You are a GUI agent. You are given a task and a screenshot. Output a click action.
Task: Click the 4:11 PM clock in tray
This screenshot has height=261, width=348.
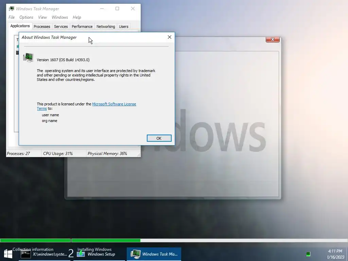[x=335, y=251]
